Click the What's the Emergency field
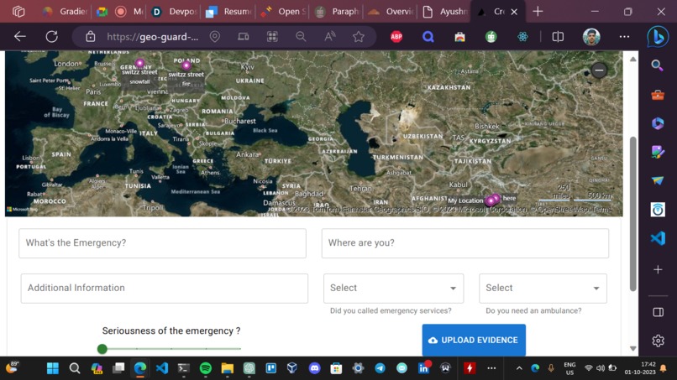Screen dimensions: 677x380 [x=162, y=243]
